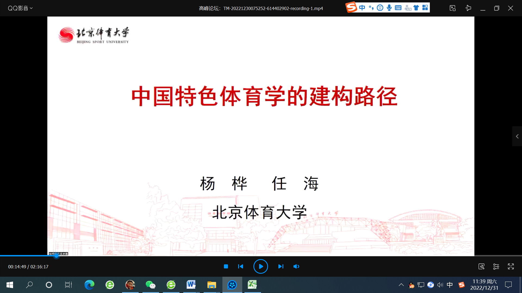Toggle pin window on top
This screenshot has height=293, width=522.
pyautogui.click(x=468, y=8)
